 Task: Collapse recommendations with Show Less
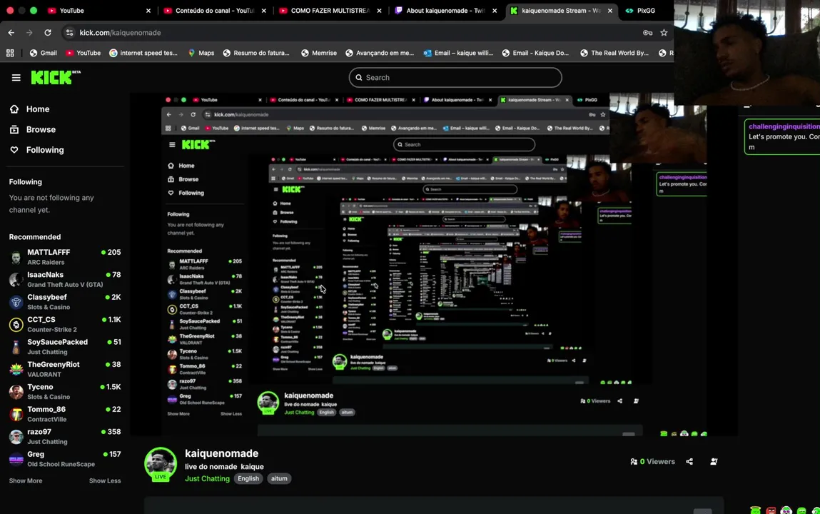point(105,480)
